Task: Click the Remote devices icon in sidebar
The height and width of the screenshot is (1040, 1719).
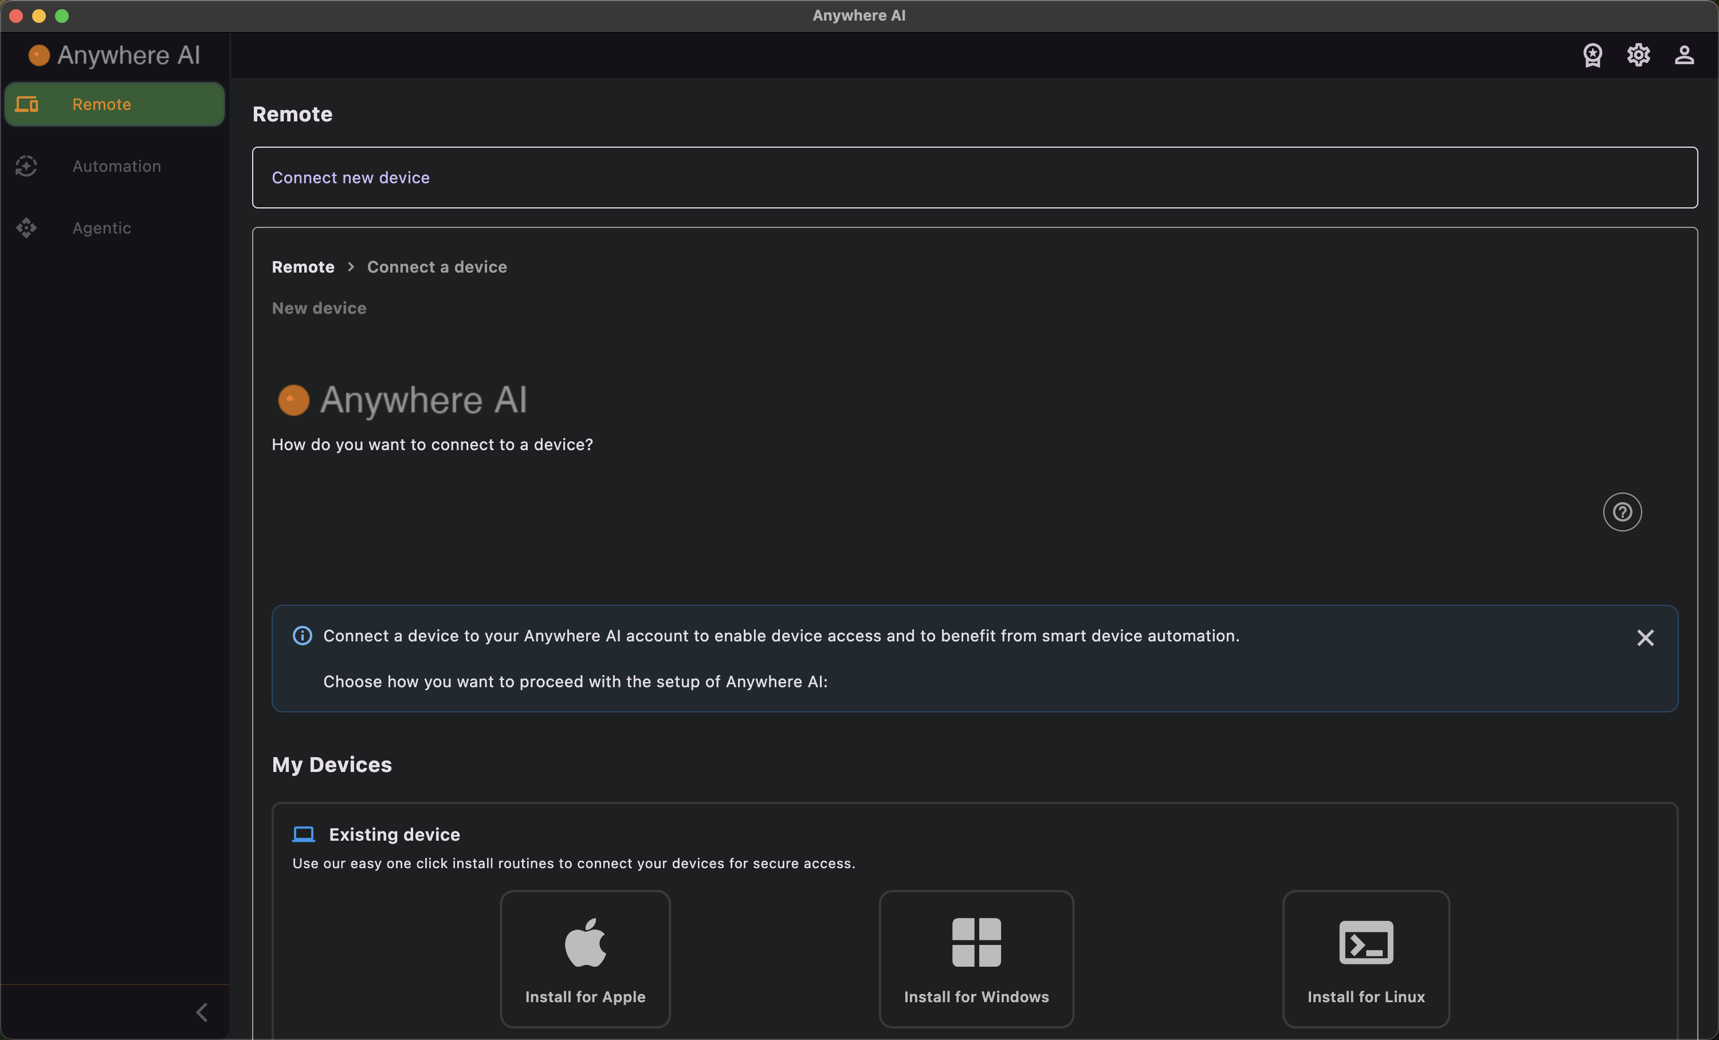Action: pos(26,105)
